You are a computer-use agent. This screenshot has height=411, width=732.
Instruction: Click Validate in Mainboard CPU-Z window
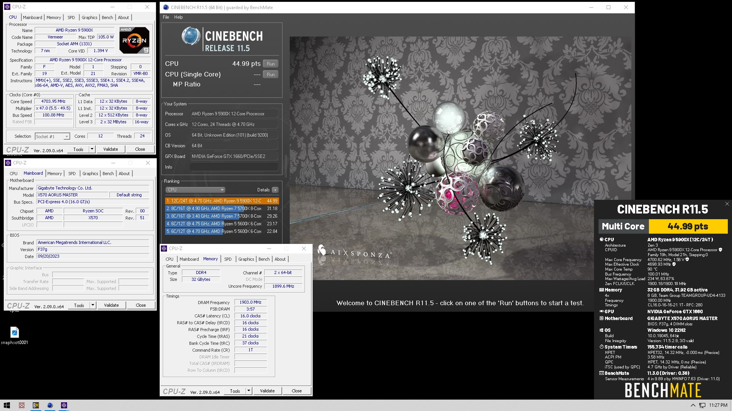111,305
